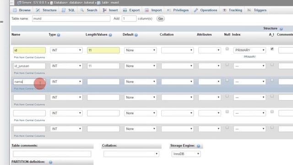This screenshot has width=293, height=165.
Task: Open the SQL tab
Action: 68,10
